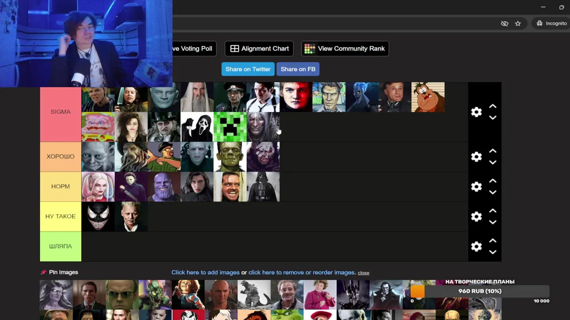Move НУ ТАКОЕ tier up with chevron
Screen dimensions: 570x320
[493, 211]
